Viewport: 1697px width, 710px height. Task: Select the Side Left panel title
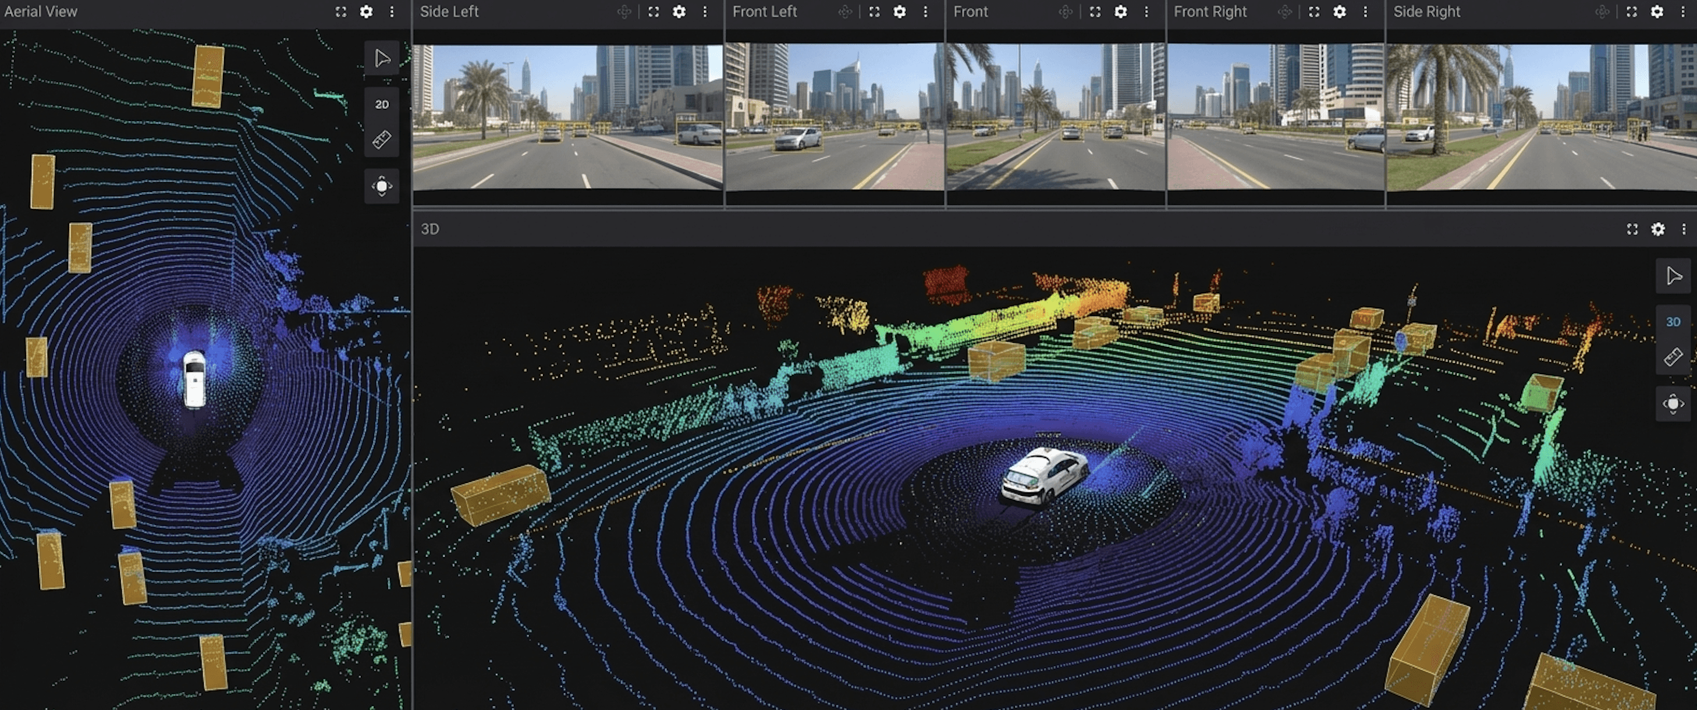[x=449, y=12]
